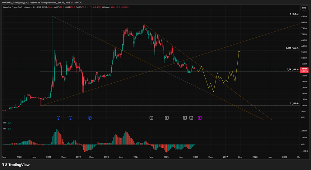Viewport: 311px width, 170px height.
Task: Click the red 409,0 current price label
Action: [304, 69]
